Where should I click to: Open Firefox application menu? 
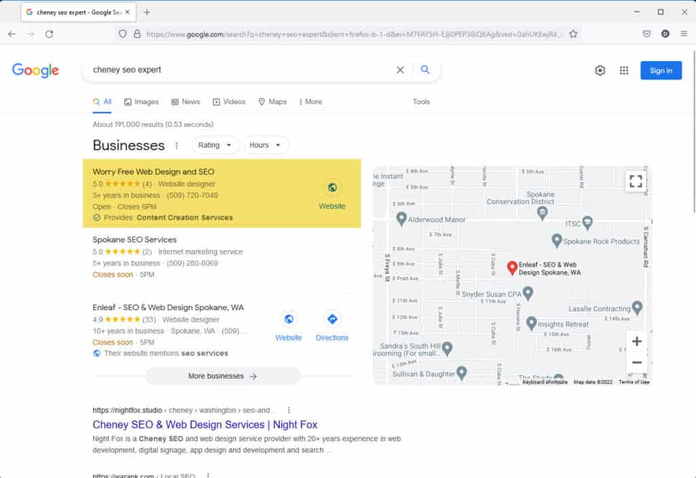(x=684, y=34)
